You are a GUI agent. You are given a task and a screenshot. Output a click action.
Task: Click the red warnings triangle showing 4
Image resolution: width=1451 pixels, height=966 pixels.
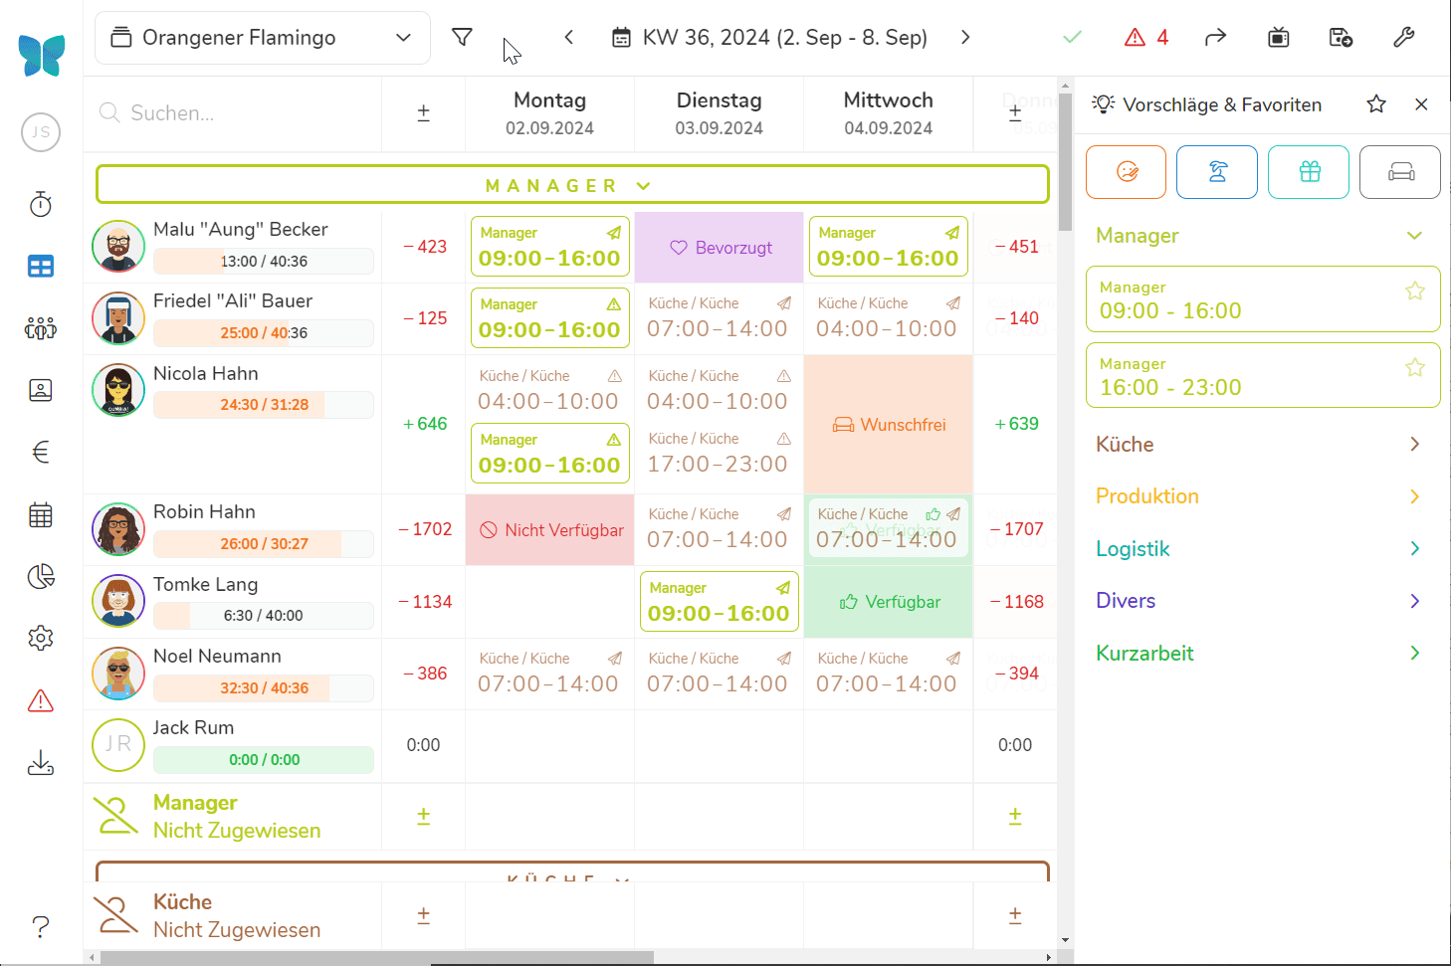1145,38
